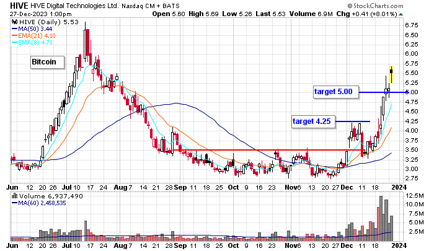434x251 pixels.
Task: Click the High 5.69 value
Action: coord(203,14)
